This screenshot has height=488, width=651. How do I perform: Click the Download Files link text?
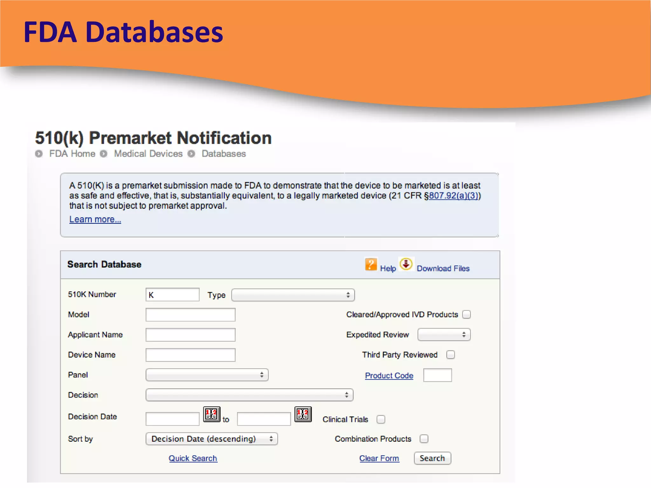pos(443,268)
